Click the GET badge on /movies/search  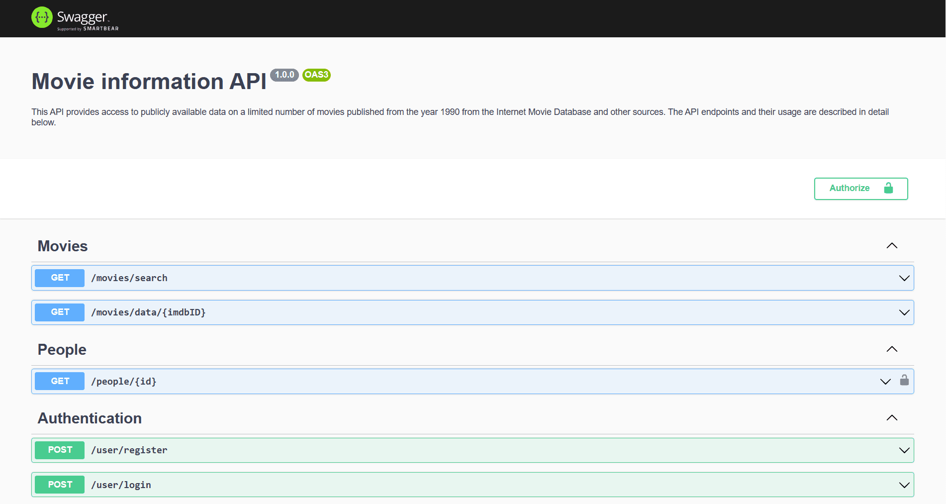coord(59,278)
